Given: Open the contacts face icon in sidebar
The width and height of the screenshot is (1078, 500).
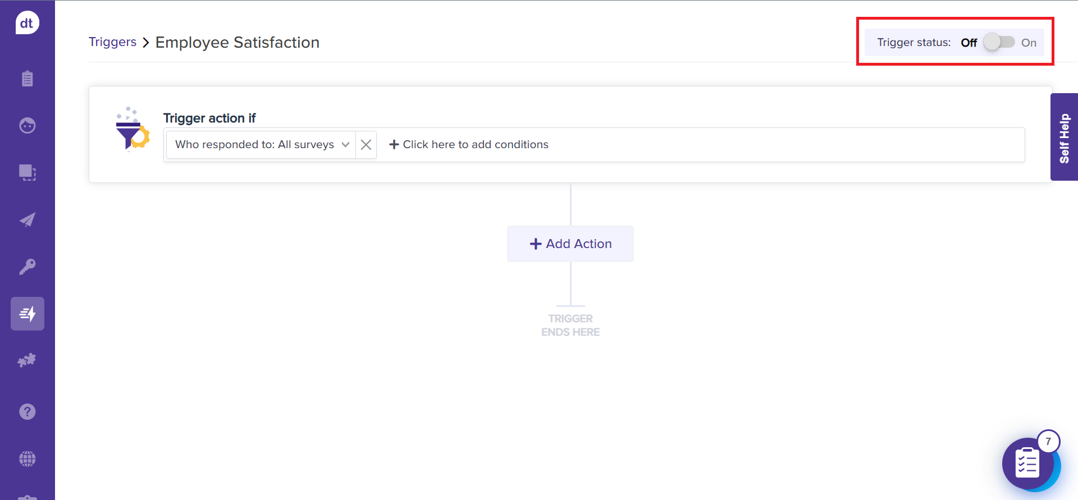Looking at the screenshot, I should pyautogui.click(x=27, y=125).
